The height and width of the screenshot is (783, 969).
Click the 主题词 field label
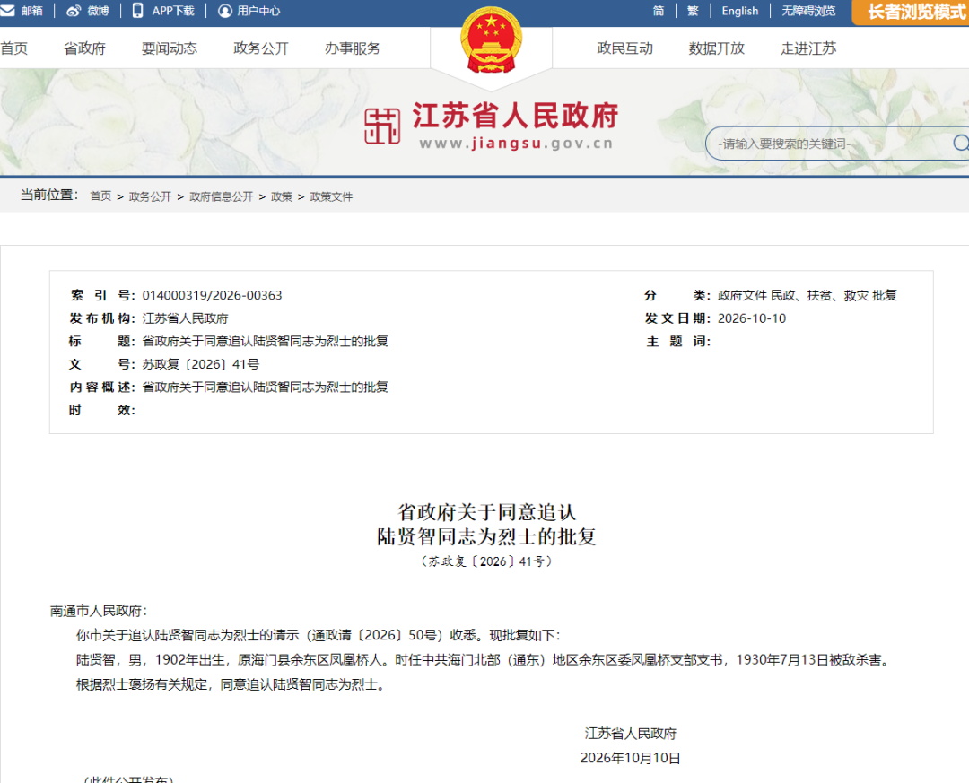tap(678, 341)
